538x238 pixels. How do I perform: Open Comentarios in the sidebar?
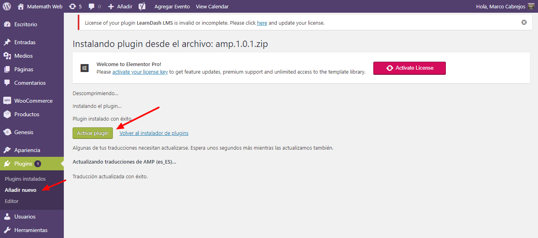pos(30,83)
